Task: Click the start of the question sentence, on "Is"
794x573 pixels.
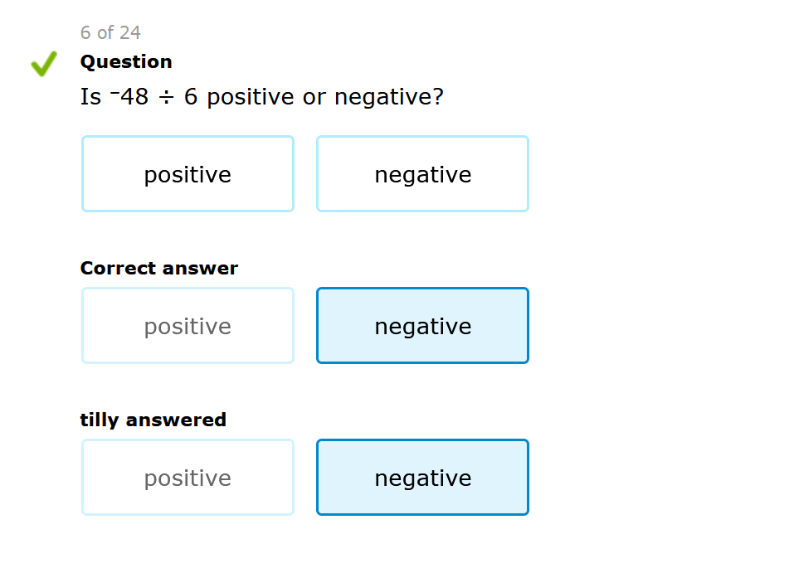Action: coord(90,98)
